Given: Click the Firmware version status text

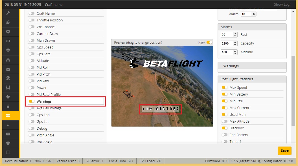Looking at the screenshot, I should [249, 161].
